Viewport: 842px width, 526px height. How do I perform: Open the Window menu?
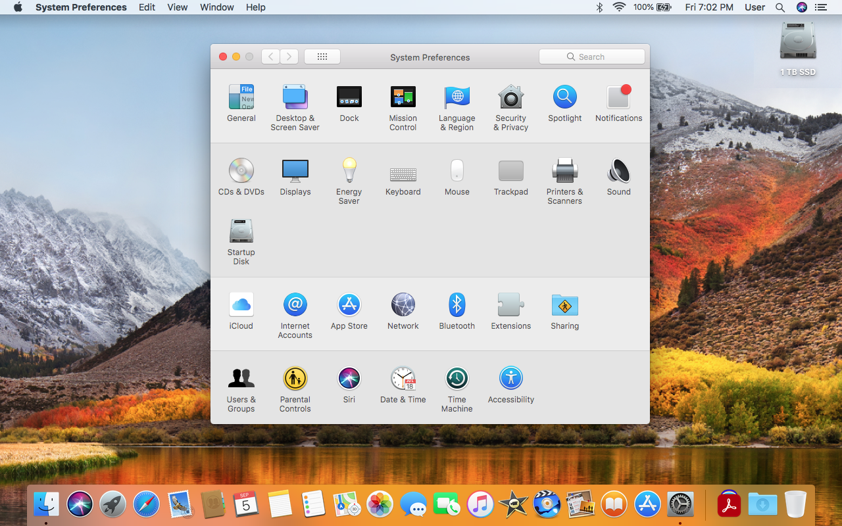(217, 7)
